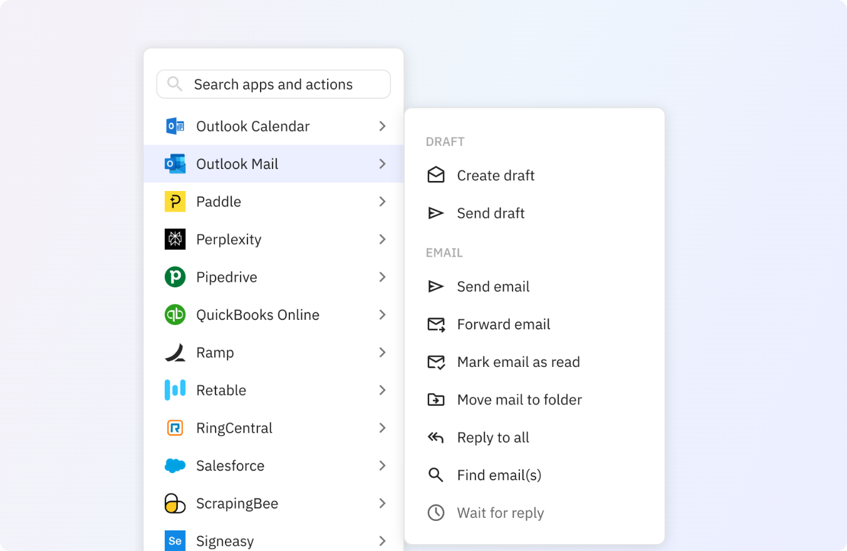
Task: Expand the Pipedrive row chevron
Action: tap(382, 277)
